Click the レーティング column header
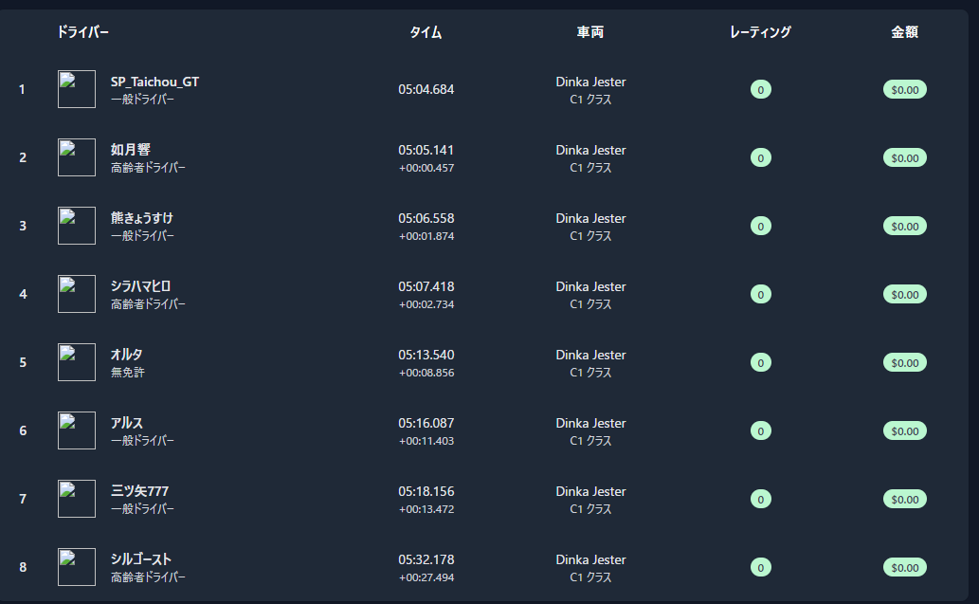This screenshot has width=979, height=604. (760, 32)
